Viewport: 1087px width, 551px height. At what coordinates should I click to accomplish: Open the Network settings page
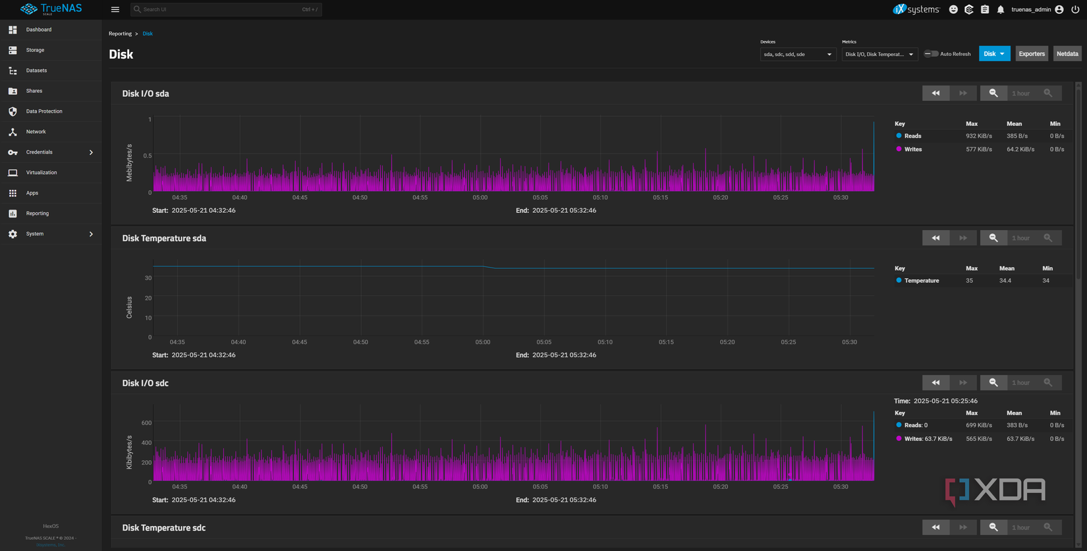point(51,132)
